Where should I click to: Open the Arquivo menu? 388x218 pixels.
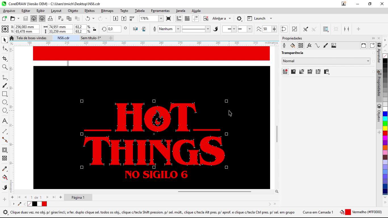click(x=9, y=11)
